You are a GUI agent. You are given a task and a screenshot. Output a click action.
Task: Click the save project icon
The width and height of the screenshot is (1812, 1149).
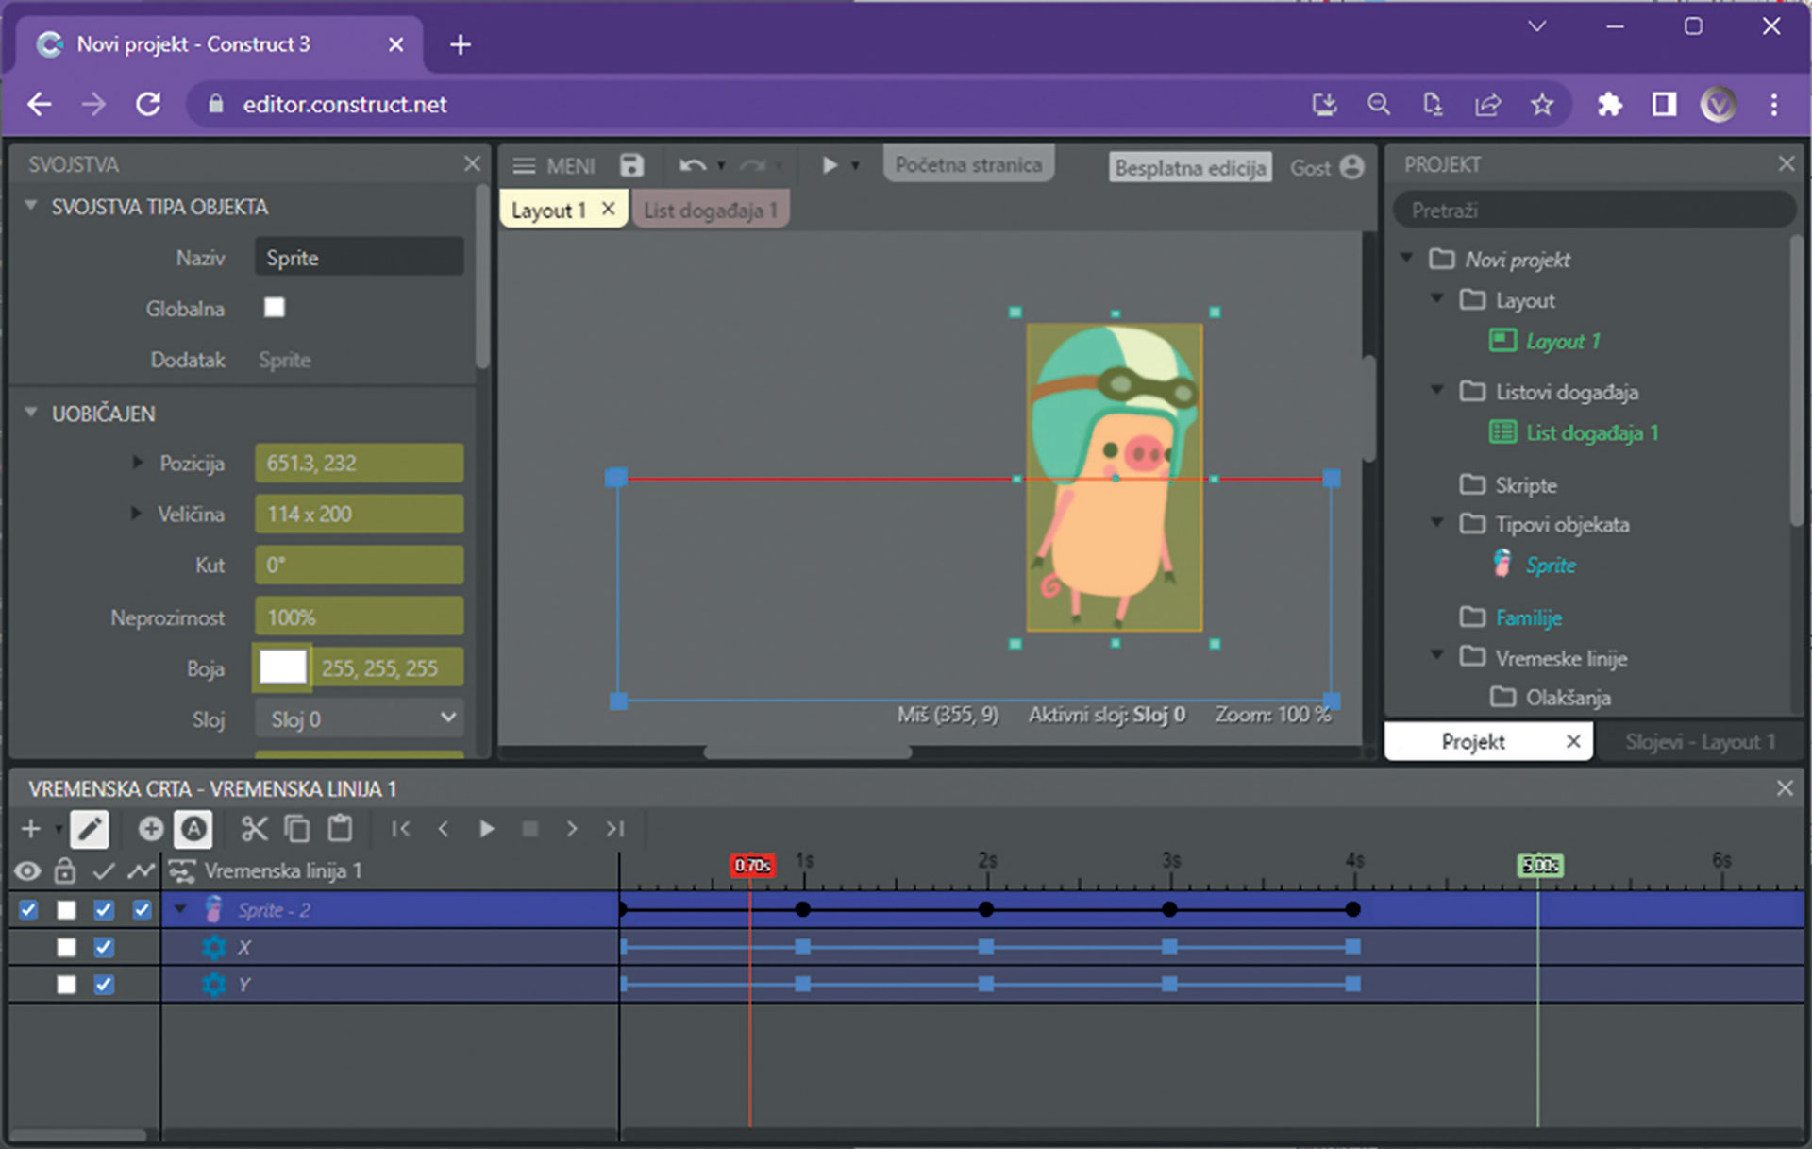pos(631,165)
